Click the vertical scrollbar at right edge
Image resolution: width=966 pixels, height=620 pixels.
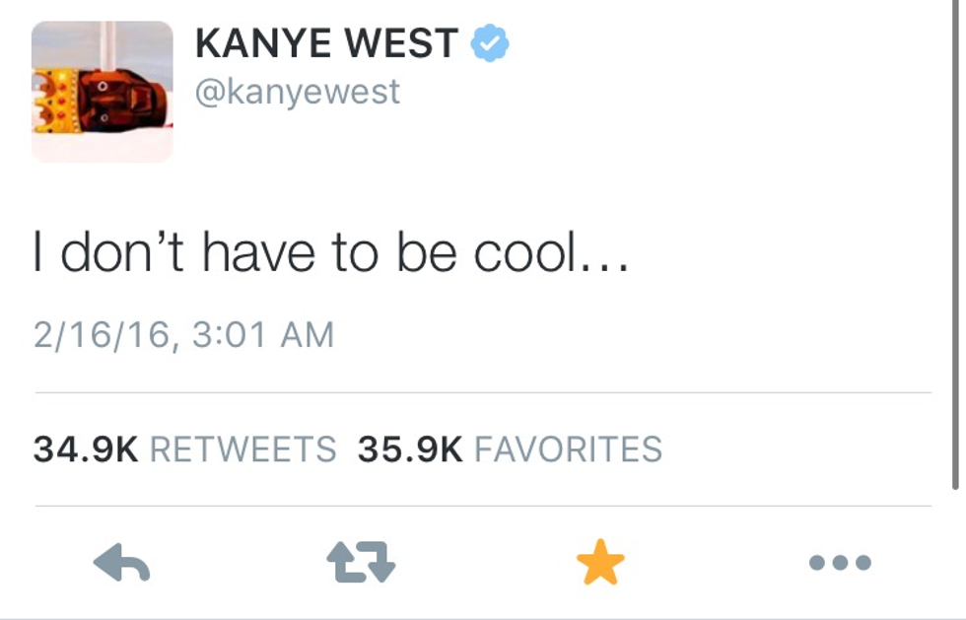[x=955, y=246]
